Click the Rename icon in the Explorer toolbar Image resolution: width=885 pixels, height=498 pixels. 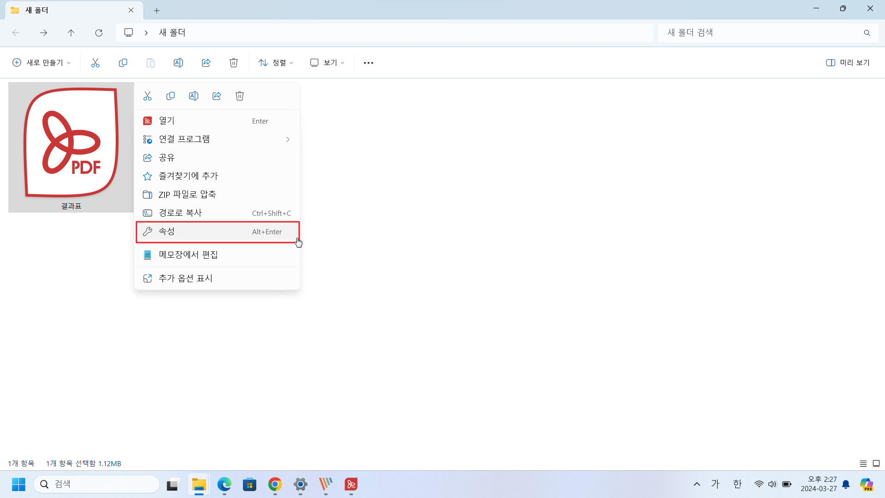point(178,63)
